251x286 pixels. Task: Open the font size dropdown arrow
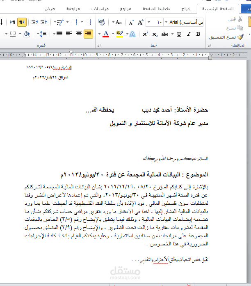click(149, 22)
